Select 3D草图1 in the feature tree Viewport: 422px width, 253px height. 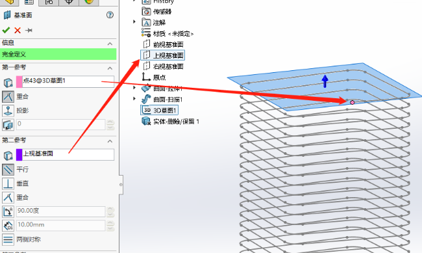[x=164, y=111]
